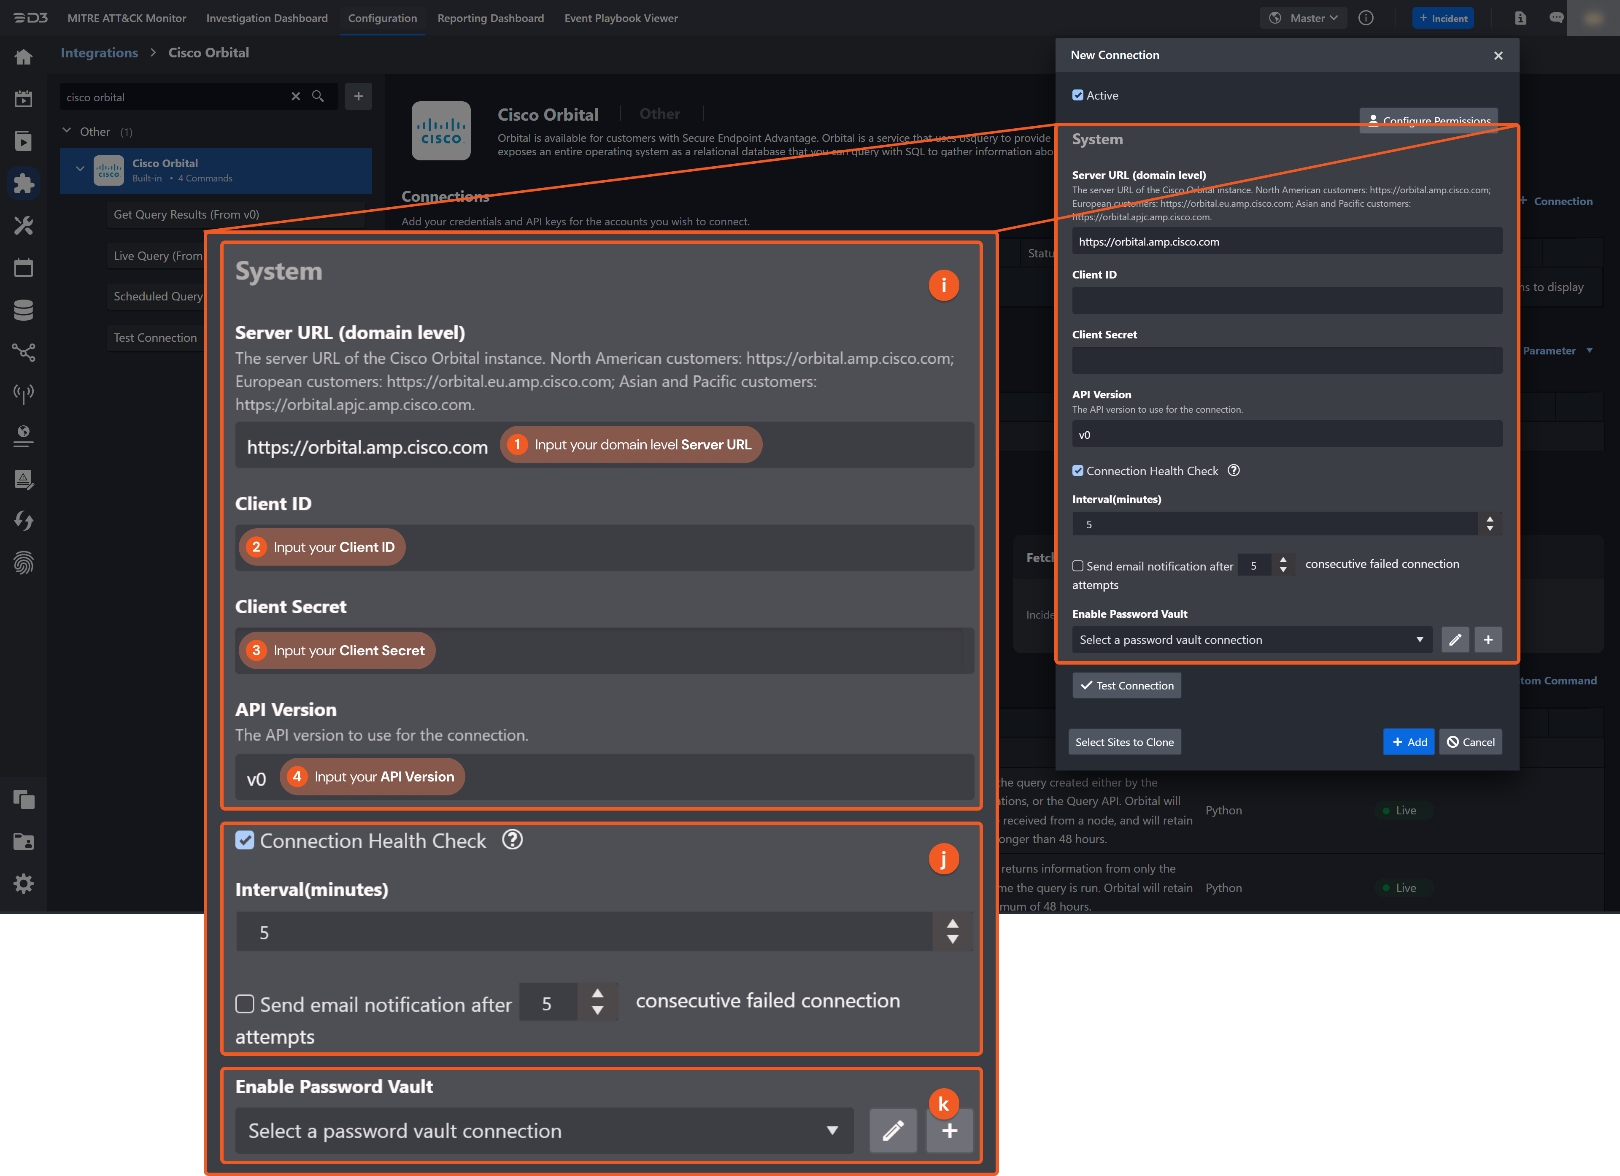Open the info circle icon near Master dropdown
This screenshot has width=1620, height=1176.
point(1366,18)
